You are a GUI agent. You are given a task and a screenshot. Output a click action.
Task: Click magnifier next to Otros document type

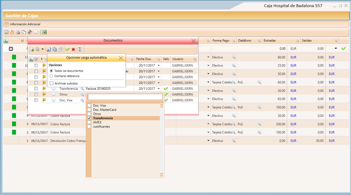pyautogui.click(x=82, y=94)
